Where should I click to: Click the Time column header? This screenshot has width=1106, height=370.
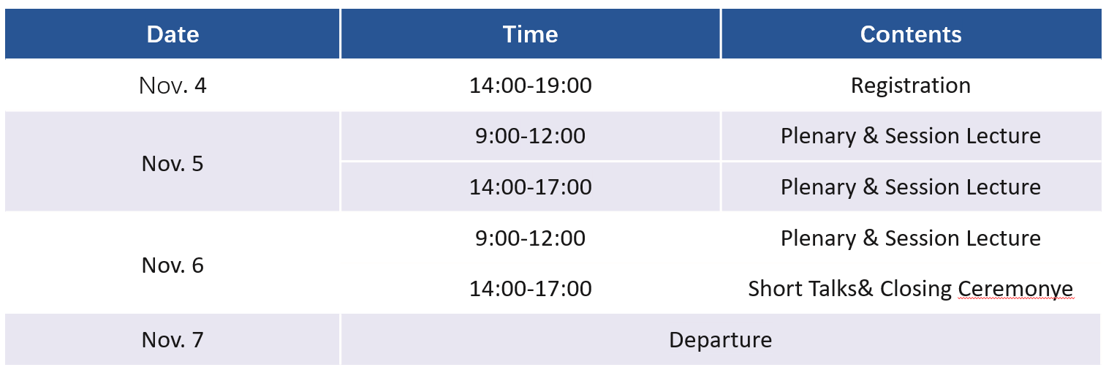[531, 34]
